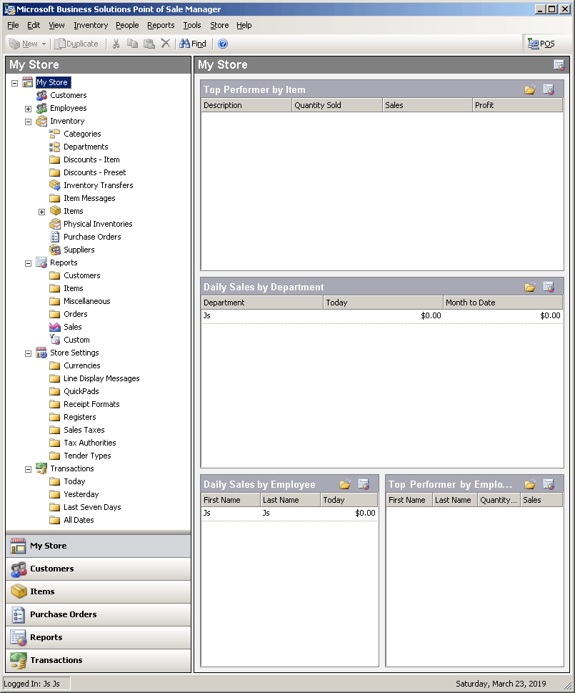Click the Paste clipboard toolbar icon
Screen dimensions: 575x693
click(149, 44)
